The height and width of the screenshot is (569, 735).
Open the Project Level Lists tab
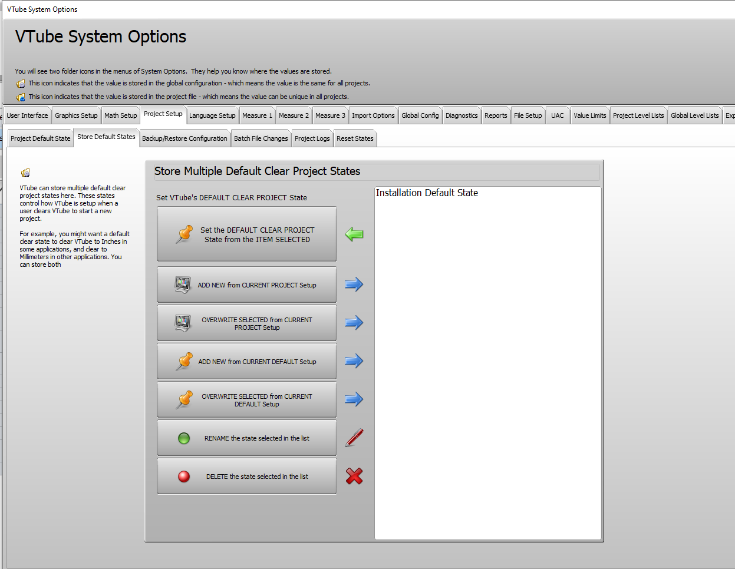[x=638, y=115]
